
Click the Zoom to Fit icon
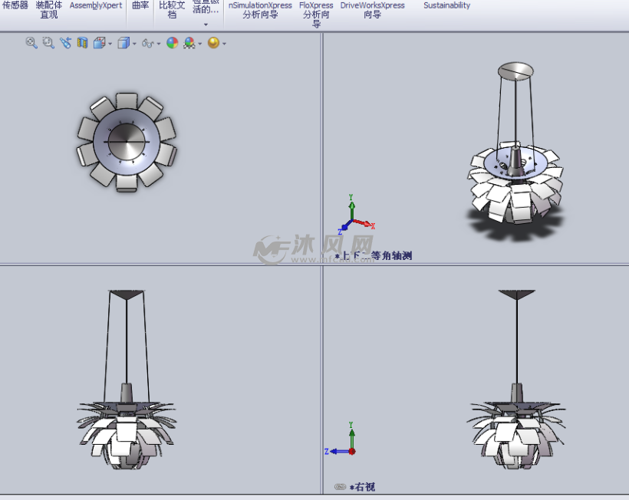[x=31, y=43]
